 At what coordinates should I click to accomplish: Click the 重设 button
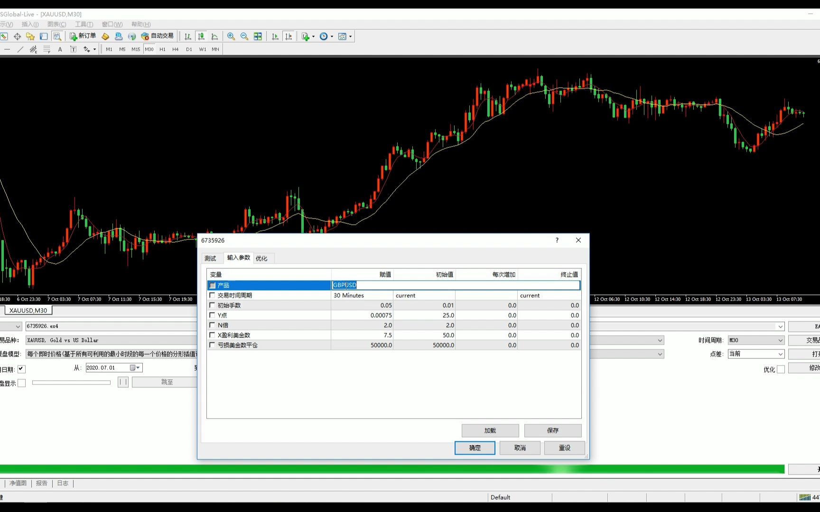[x=564, y=448]
